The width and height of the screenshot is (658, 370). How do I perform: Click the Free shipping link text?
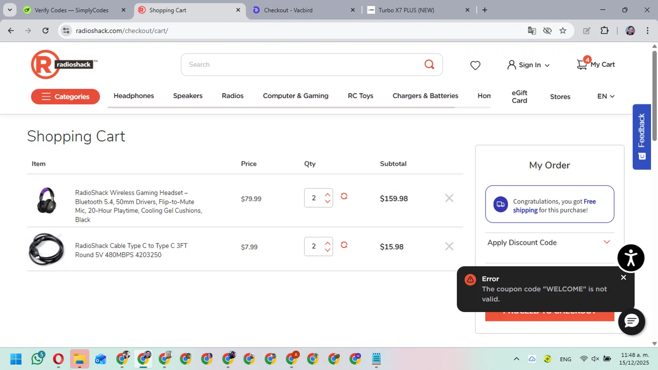click(x=554, y=205)
